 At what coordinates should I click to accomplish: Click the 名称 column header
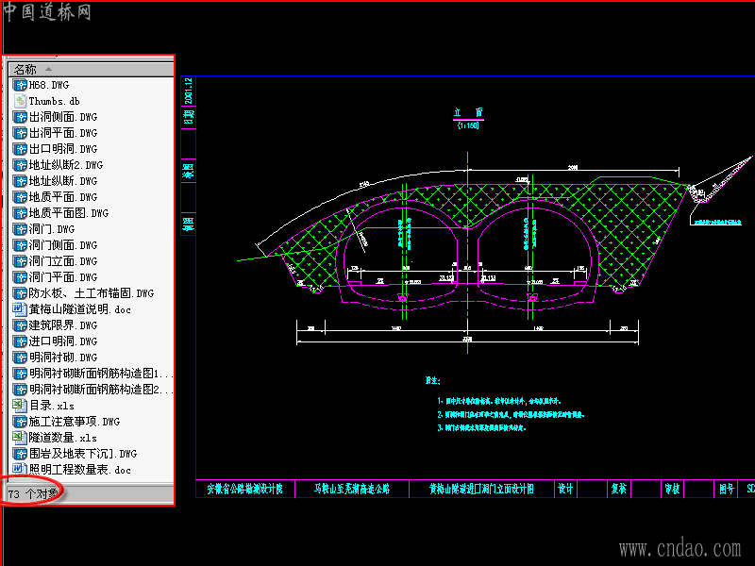tap(91, 69)
